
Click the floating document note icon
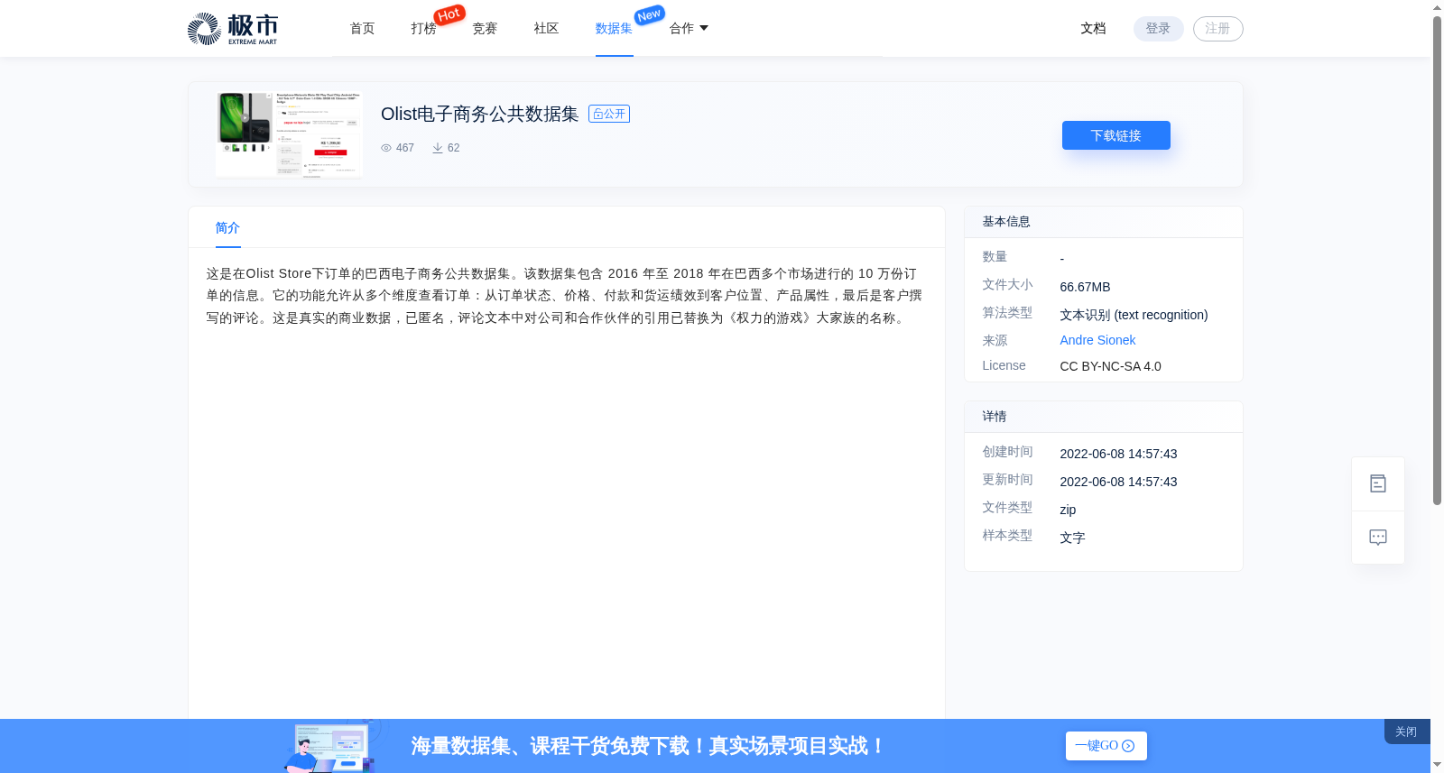coord(1378,483)
